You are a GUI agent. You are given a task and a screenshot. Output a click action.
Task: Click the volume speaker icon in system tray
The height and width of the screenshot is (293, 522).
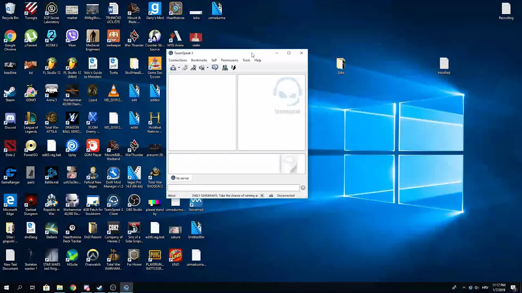[477, 288]
